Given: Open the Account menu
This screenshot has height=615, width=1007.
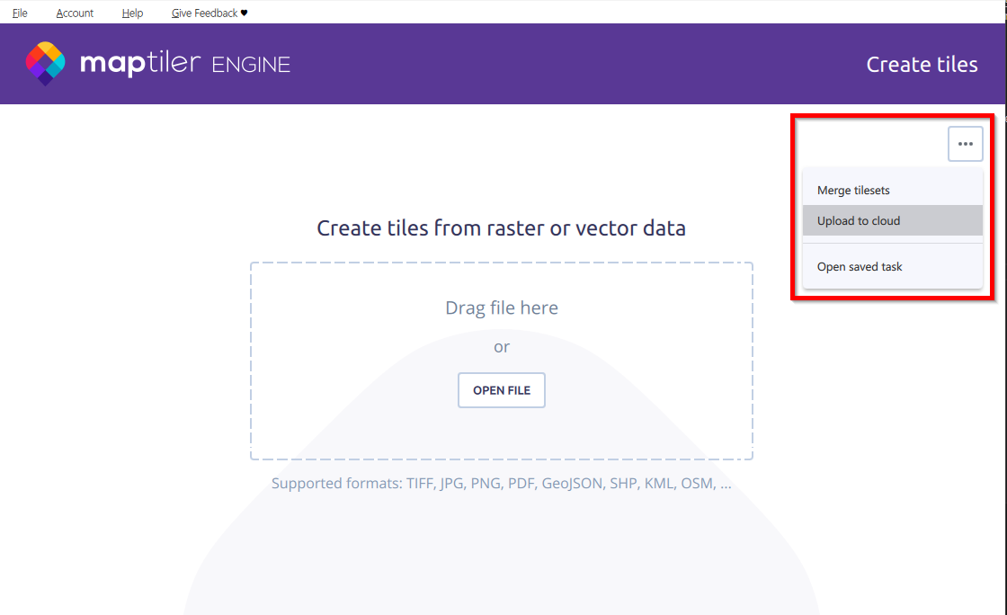Looking at the screenshot, I should (x=75, y=13).
